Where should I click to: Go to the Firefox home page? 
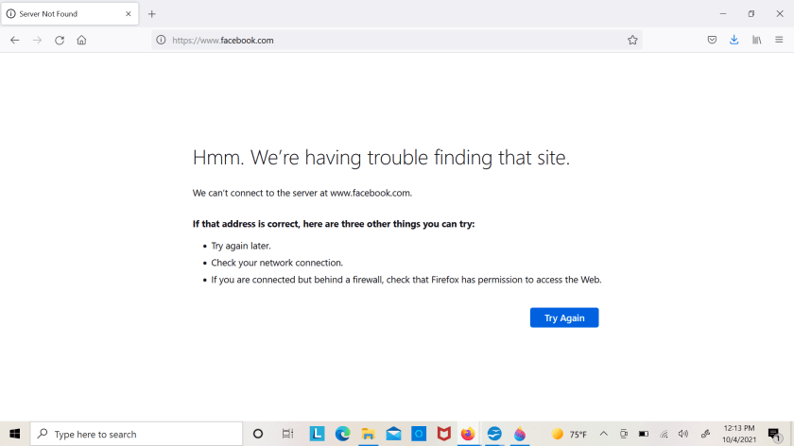click(81, 41)
